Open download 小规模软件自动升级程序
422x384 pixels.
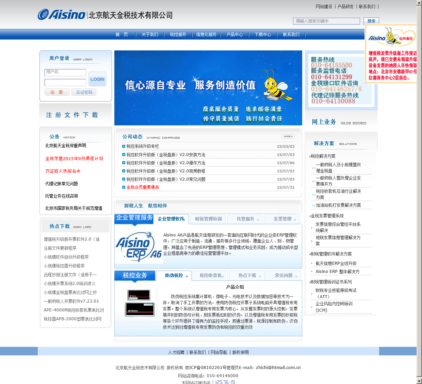click(66, 257)
